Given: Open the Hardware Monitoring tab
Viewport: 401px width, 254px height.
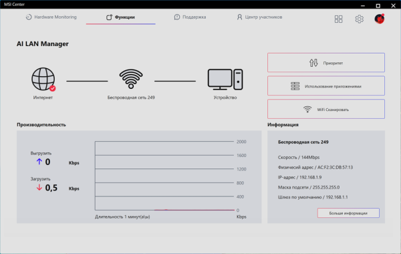Looking at the screenshot, I should (51, 17).
